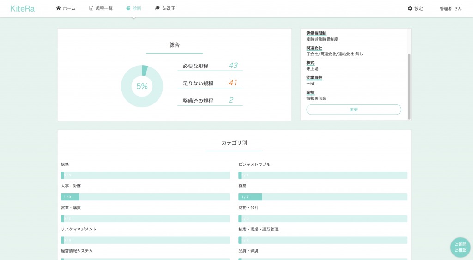This screenshot has width=473, height=260.
Task: Click the 整備済の規程 count 2
Action: 231,100
